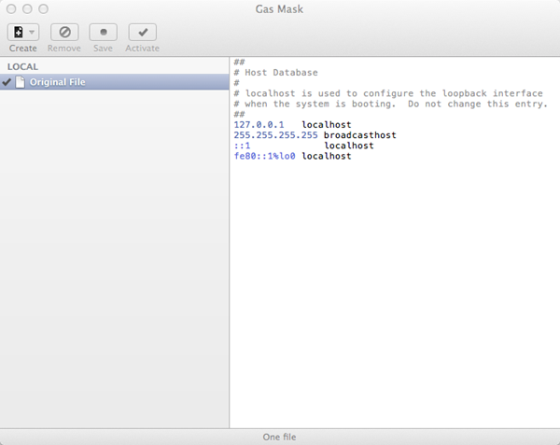Click the active checkmark beside Original File

7,82
